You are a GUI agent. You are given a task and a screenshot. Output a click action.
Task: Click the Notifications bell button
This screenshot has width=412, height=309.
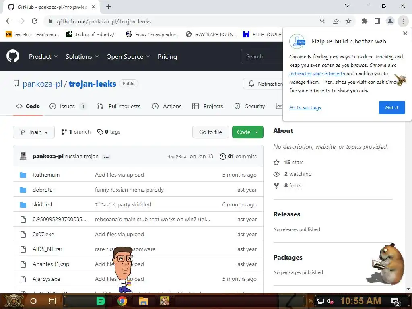tap(263, 84)
